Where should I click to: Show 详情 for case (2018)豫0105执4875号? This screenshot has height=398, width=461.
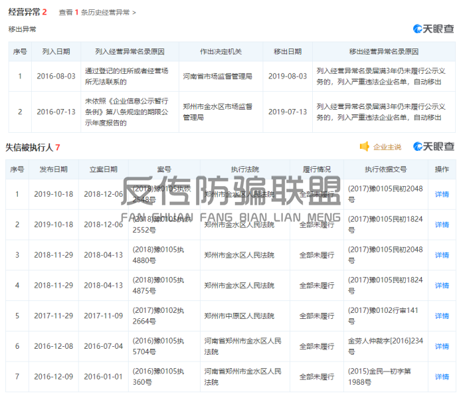pos(441,286)
